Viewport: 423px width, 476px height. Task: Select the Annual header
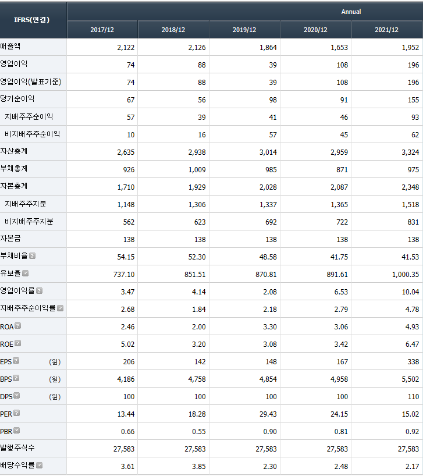[x=351, y=12]
